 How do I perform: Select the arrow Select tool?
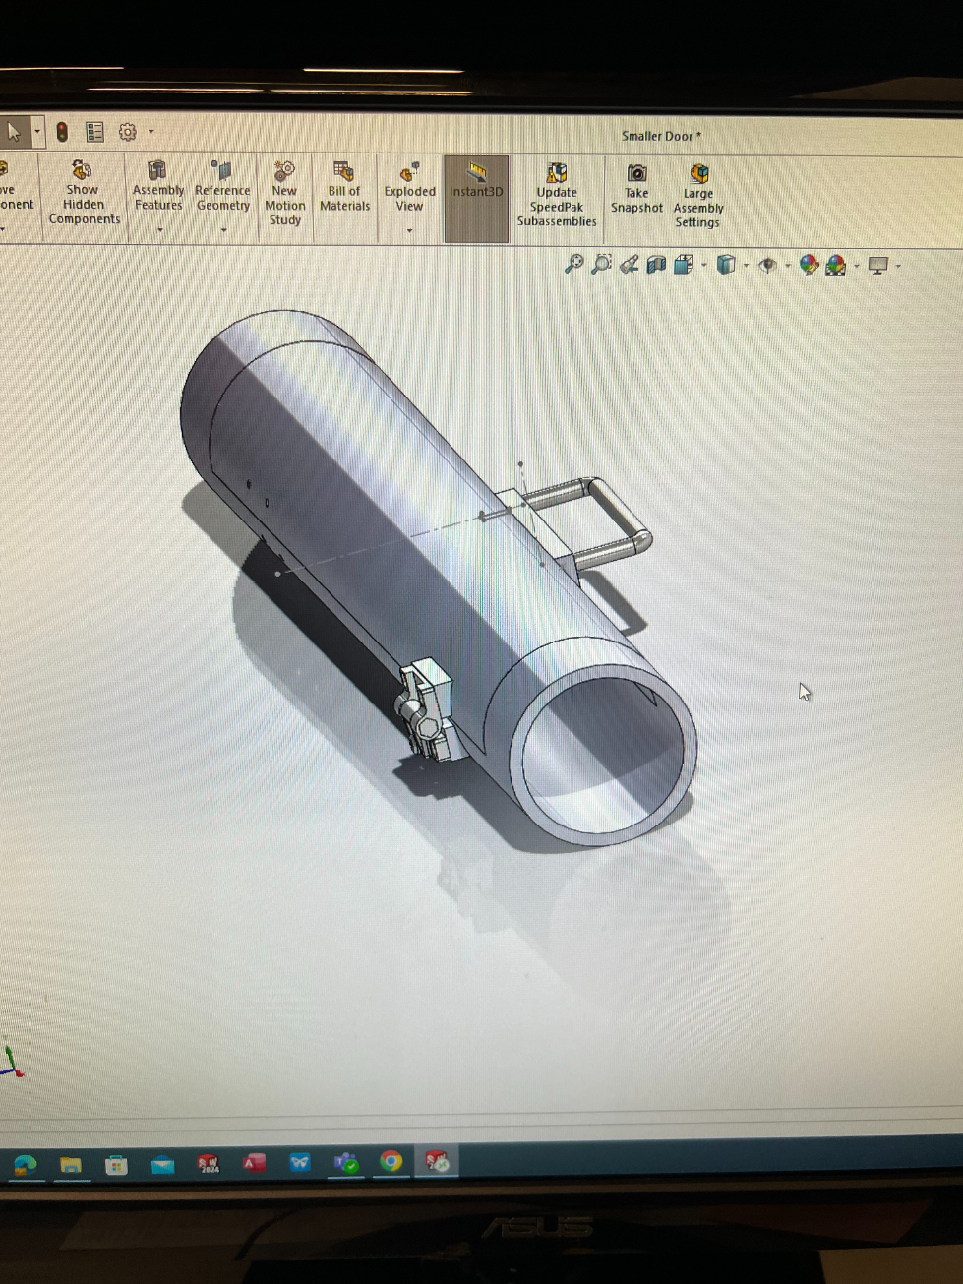tap(14, 131)
